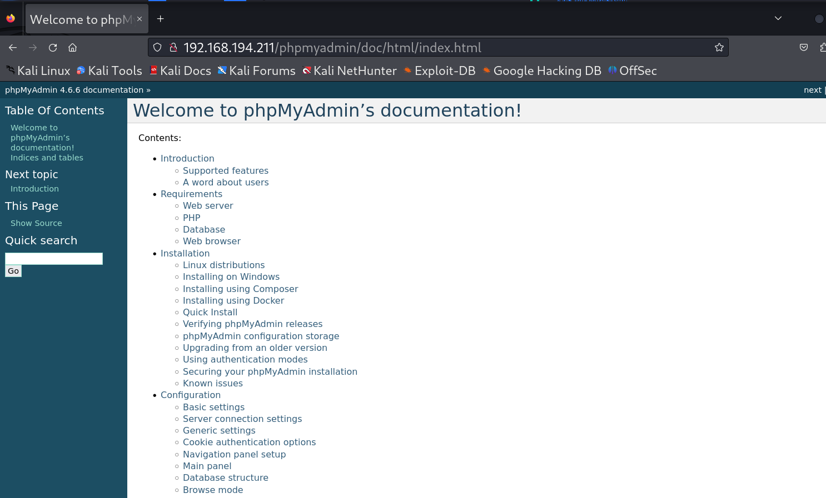Open Installing using Docker link
The image size is (826, 498).
(233, 301)
